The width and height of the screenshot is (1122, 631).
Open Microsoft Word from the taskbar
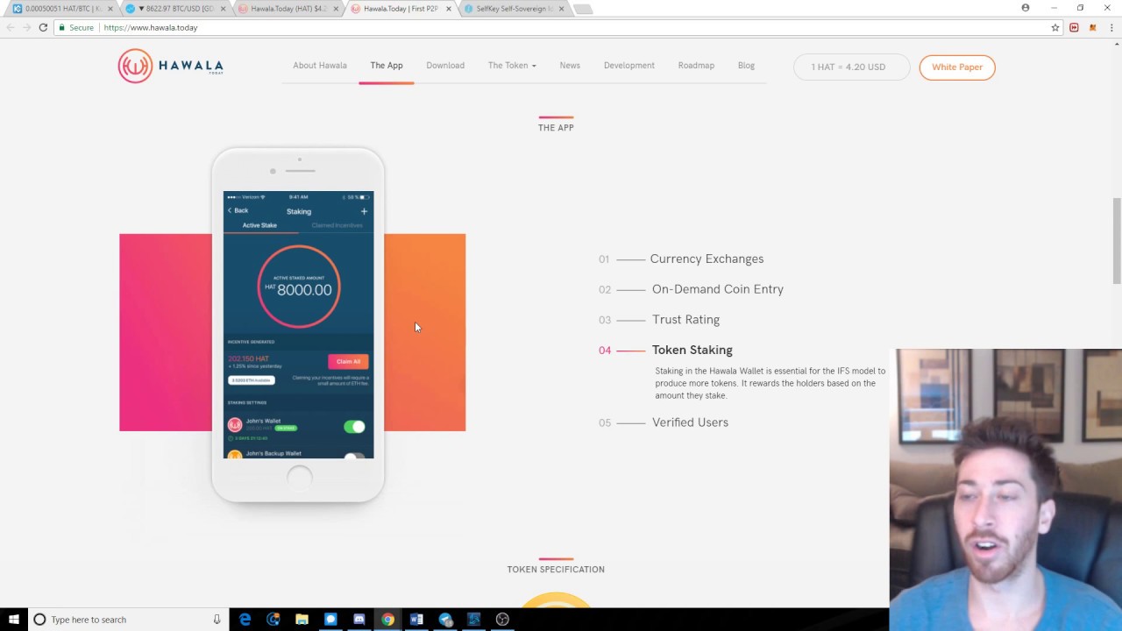416,620
